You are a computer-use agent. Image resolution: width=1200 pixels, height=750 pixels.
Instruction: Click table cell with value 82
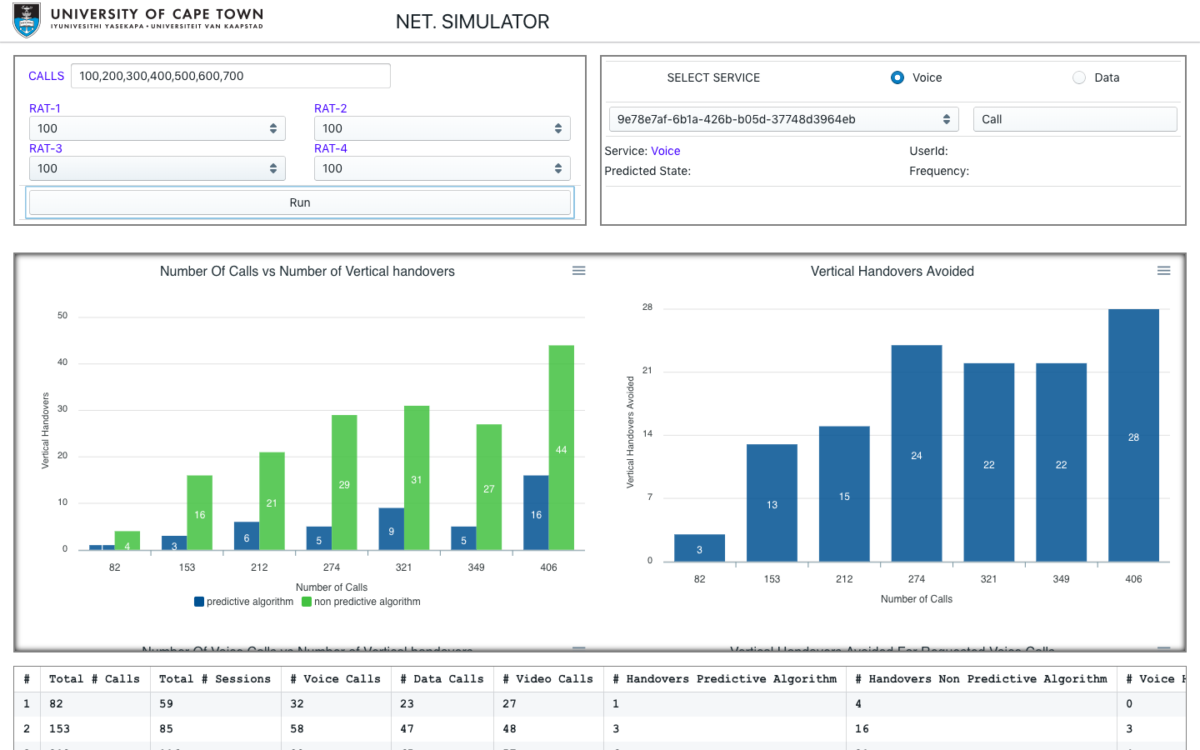(94, 703)
